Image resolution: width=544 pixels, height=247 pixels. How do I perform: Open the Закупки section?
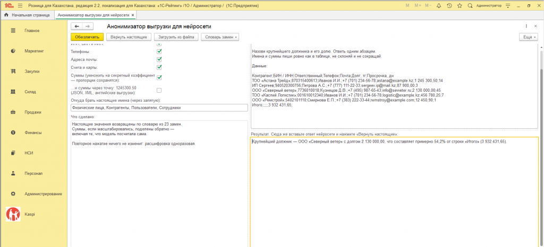[x=32, y=71]
